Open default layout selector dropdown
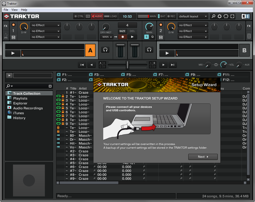 (193, 16)
